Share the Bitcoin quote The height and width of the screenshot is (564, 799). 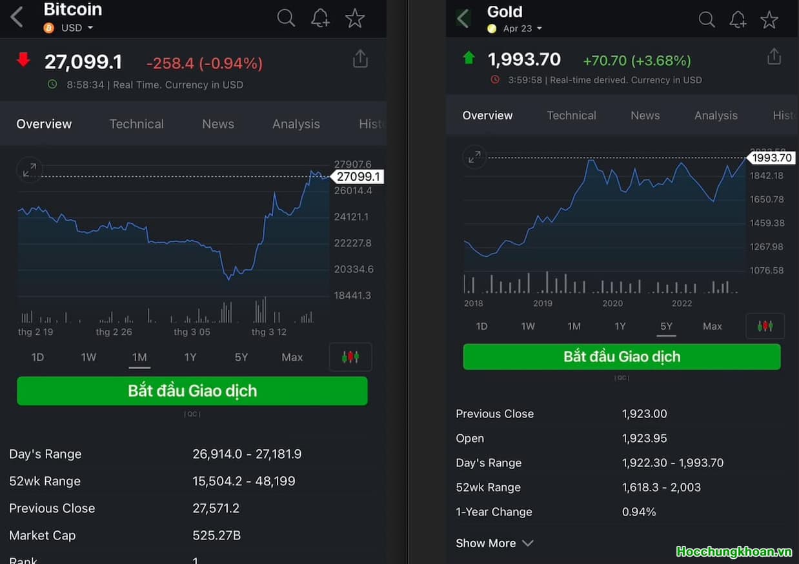click(360, 59)
